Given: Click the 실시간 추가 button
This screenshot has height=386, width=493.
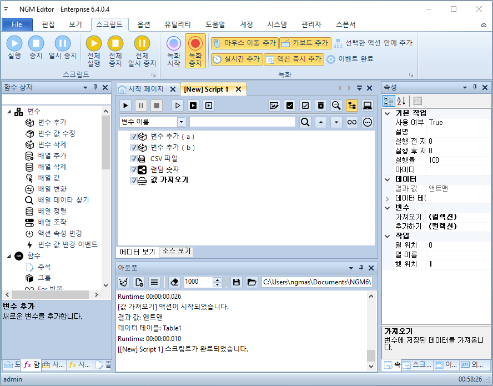Looking at the screenshot, I should (237, 59).
